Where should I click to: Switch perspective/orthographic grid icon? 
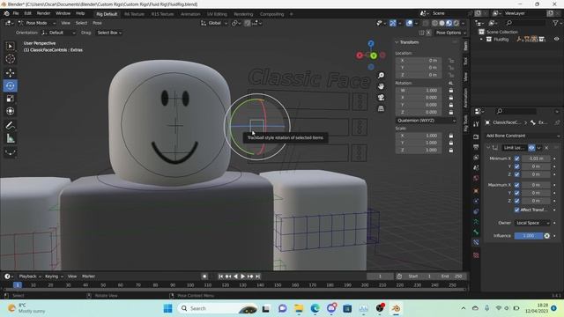[381, 108]
